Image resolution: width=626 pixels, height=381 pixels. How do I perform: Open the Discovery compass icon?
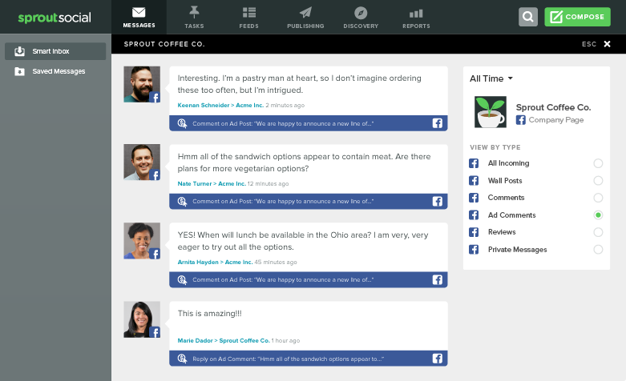pos(361,13)
